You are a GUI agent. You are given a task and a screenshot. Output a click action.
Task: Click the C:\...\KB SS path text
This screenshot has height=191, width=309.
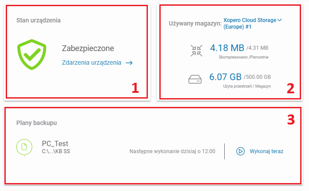(56, 151)
